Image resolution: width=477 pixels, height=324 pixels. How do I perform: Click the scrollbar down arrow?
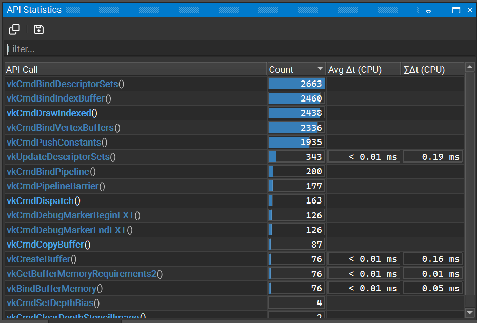click(469, 313)
